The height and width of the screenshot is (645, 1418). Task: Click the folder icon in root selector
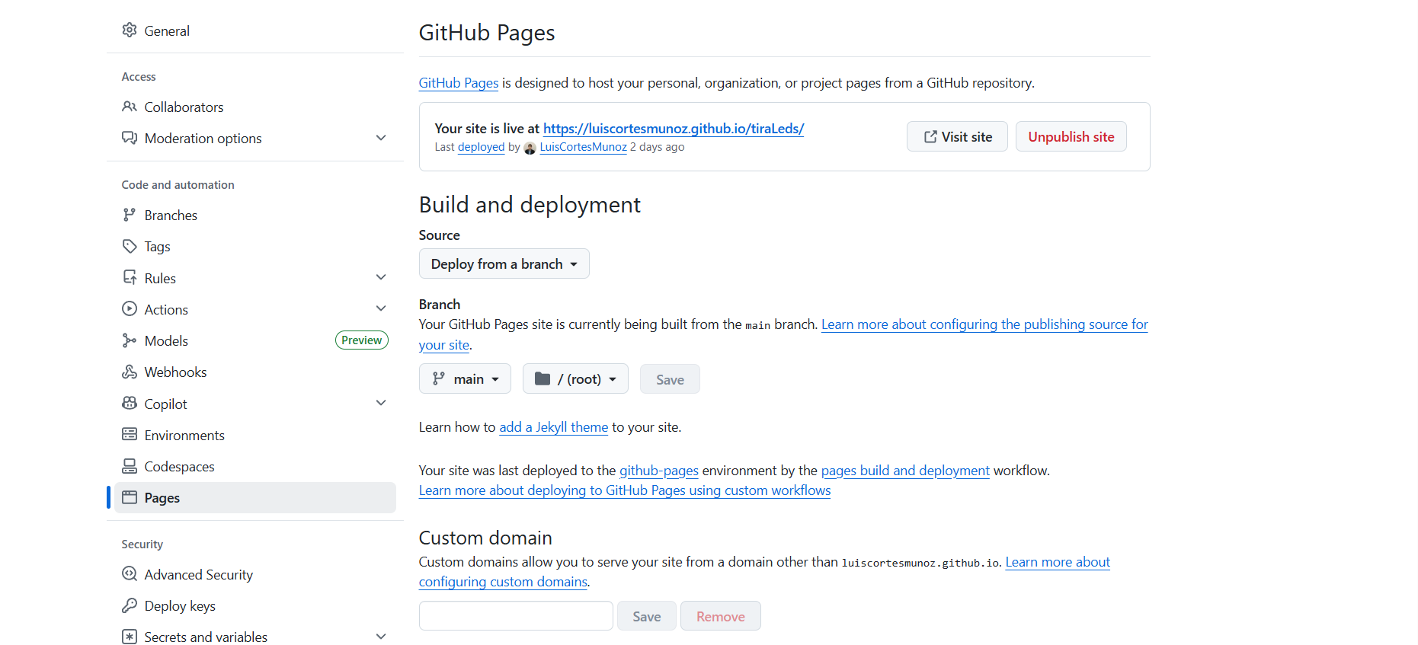543,378
